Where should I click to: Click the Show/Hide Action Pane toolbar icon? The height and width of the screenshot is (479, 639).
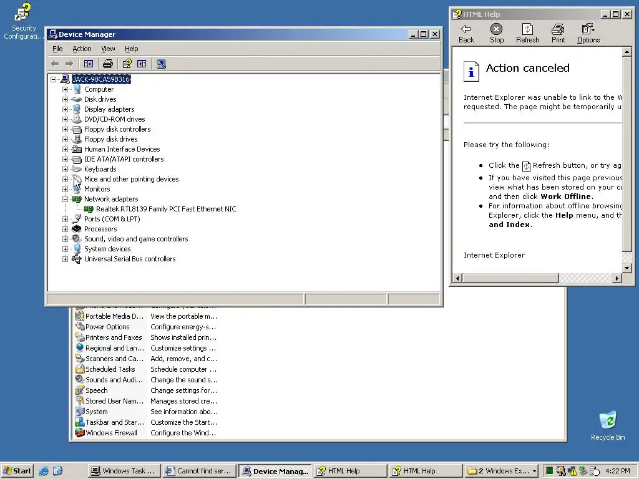(142, 64)
